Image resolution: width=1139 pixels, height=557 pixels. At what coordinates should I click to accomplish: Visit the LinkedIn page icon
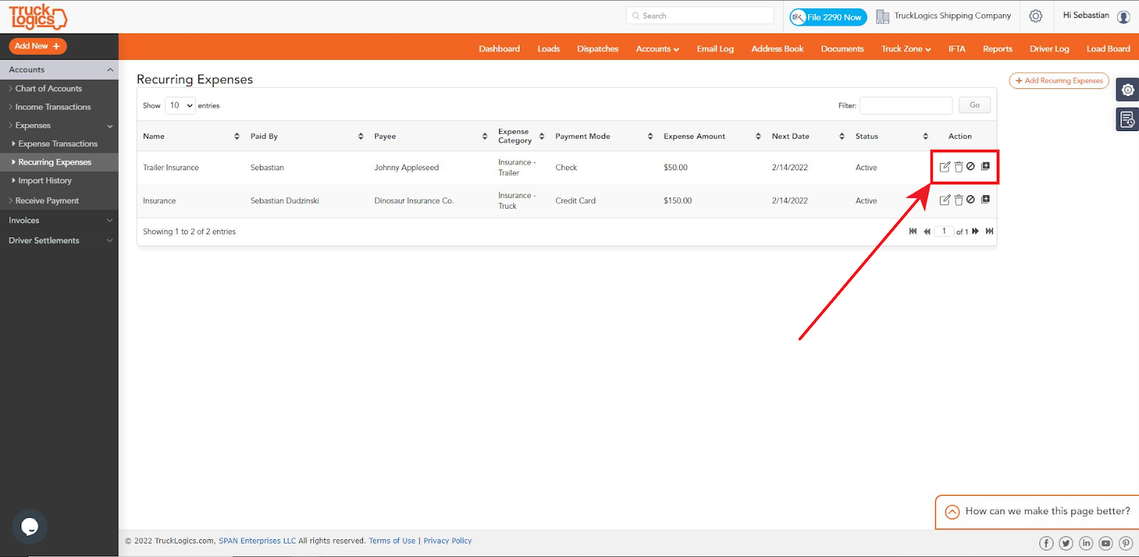(x=1086, y=543)
